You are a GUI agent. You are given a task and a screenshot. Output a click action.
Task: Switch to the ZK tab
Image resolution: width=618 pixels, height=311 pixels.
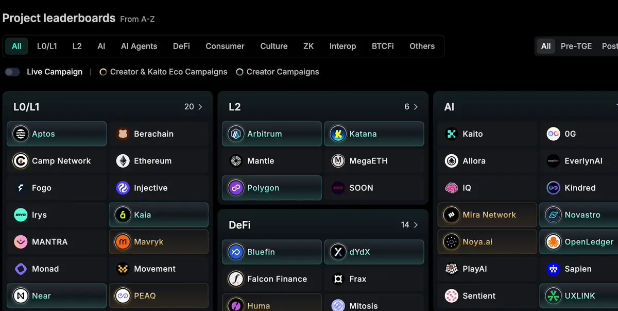point(308,46)
